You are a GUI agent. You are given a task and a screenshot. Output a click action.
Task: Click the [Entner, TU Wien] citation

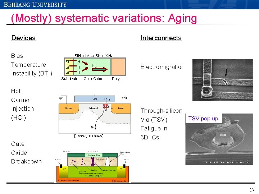tap(89, 136)
